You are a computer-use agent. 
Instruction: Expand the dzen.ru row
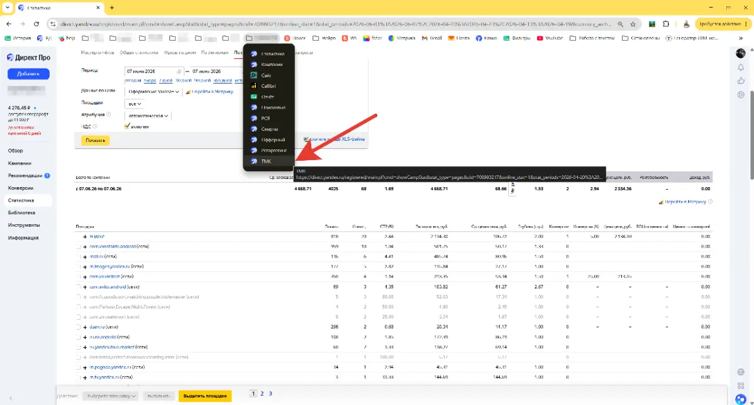click(85, 327)
